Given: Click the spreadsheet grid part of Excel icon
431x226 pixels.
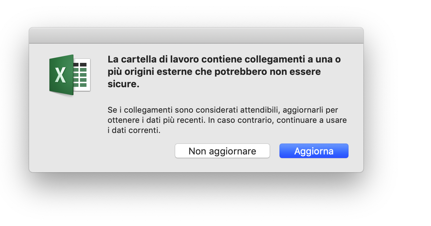Looking at the screenshot, I should [x=82, y=75].
